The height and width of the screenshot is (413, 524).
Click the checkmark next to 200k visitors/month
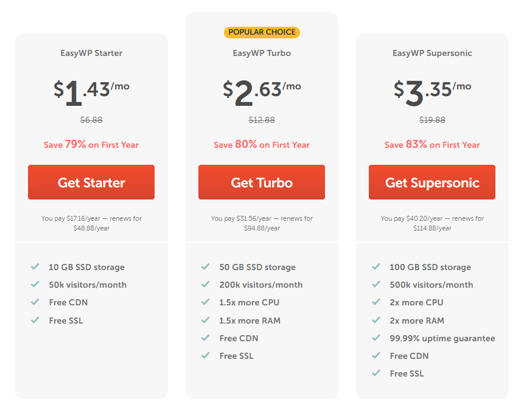pos(206,285)
